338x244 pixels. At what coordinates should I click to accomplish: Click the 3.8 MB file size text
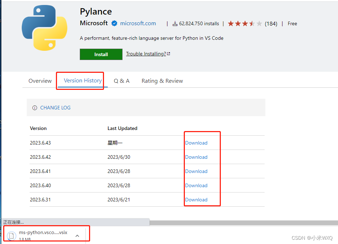[25, 239]
